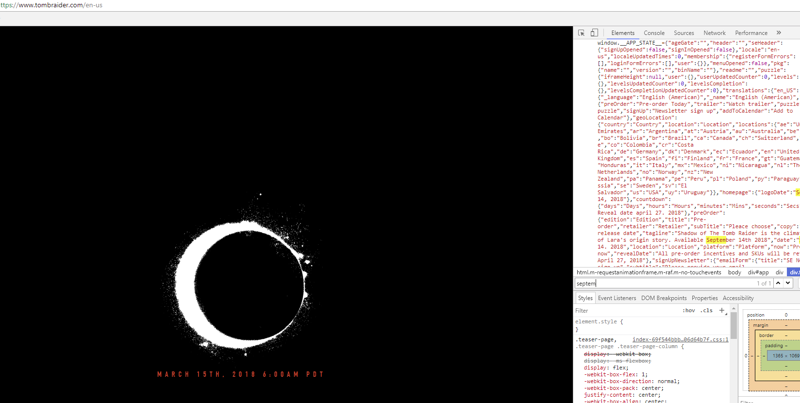Switch to the Elements tab
Image resolution: width=800 pixels, height=403 pixels.
click(x=623, y=33)
